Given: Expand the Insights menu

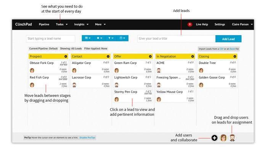Looking at the screenshot, I should click(81, 24).
